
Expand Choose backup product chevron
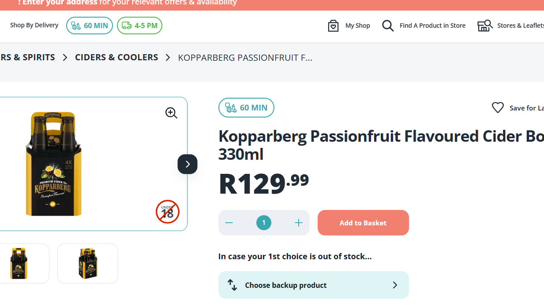pos(395,285)
